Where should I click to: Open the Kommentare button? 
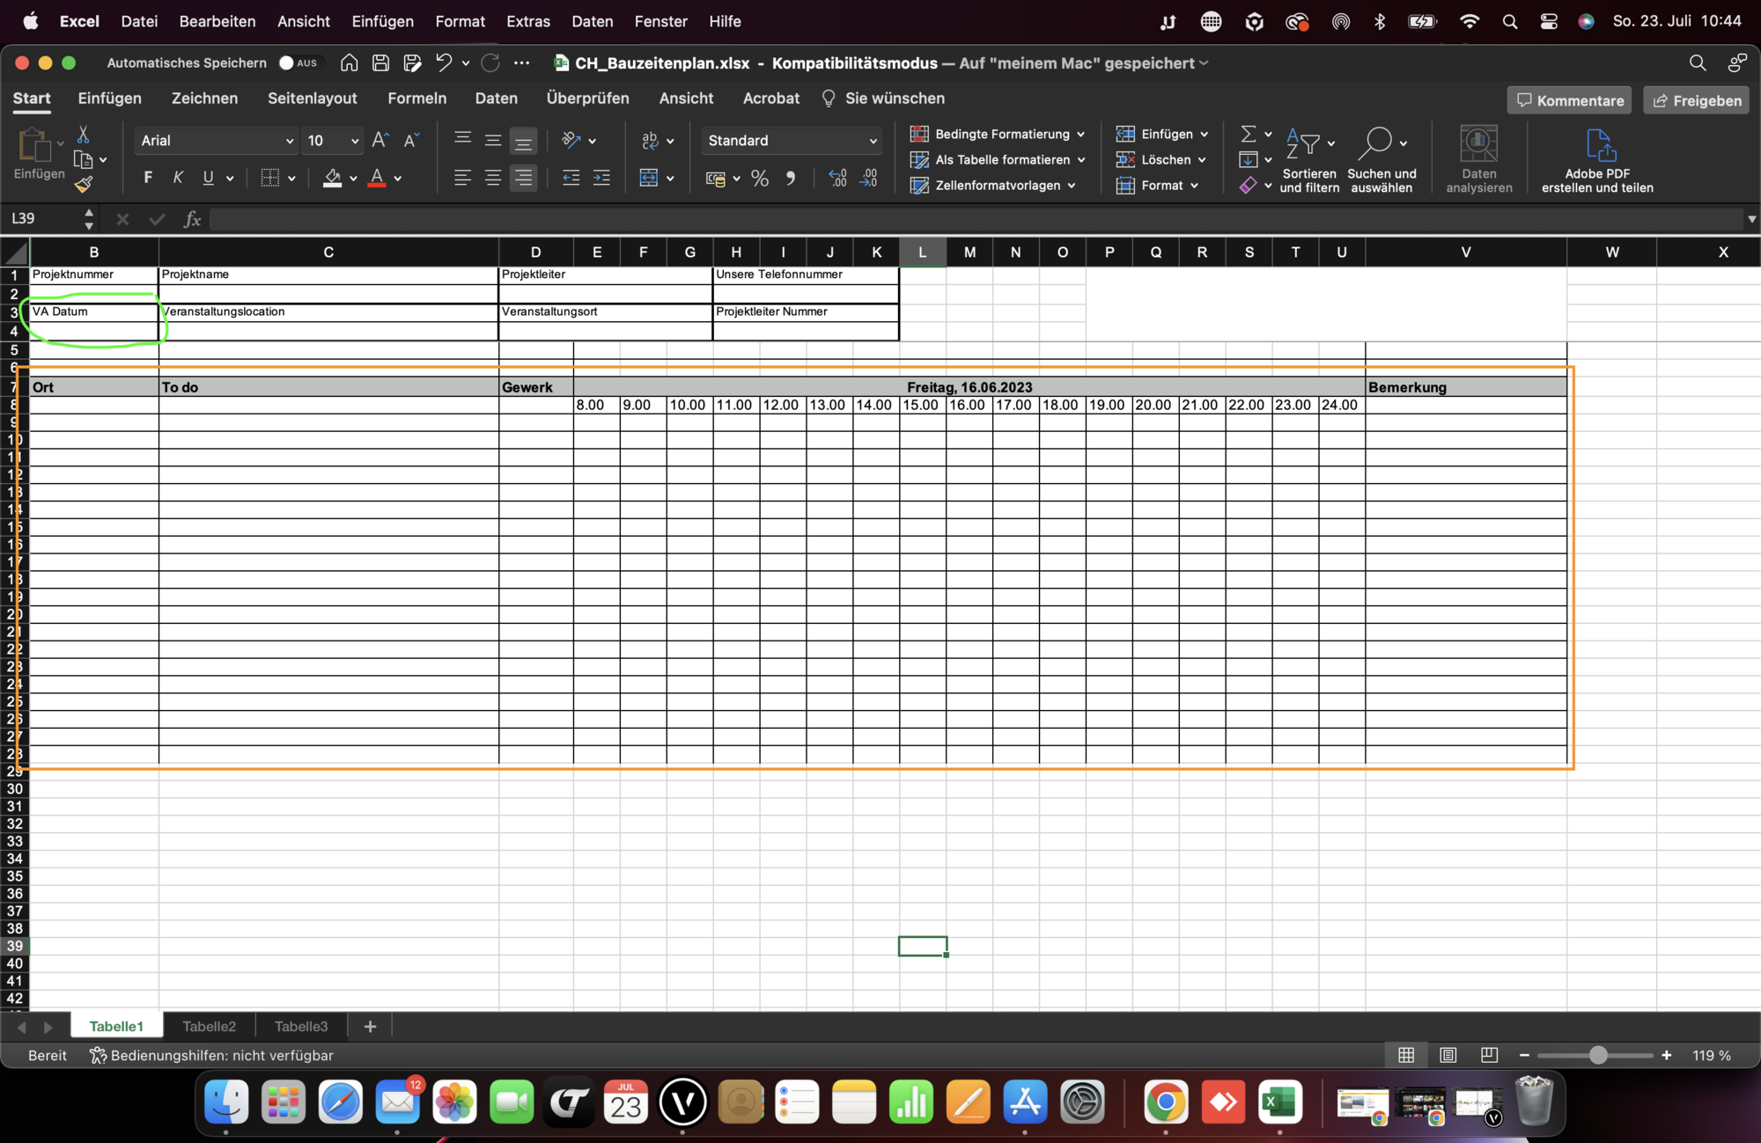pyautogui.click(x=1569, y=100)
